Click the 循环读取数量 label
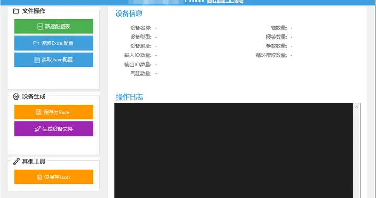Viewport: 376px width, 198px height. [x=271, y=55]
